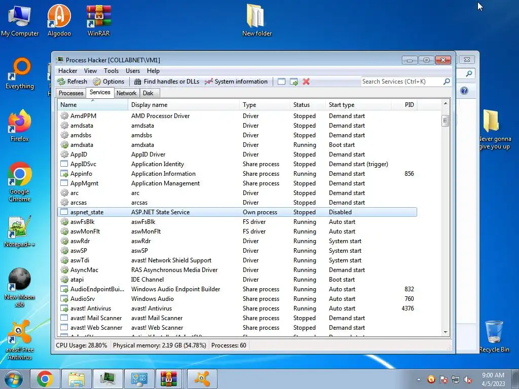Sort by the Start type column header
This screenshot has height=389, width=519.
pos(358,104)
